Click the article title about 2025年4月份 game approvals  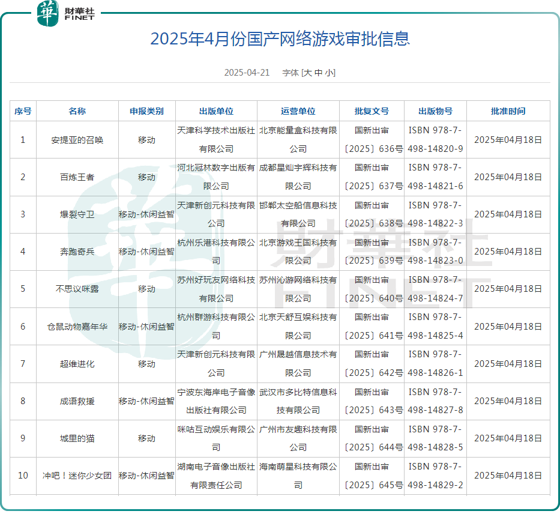[280, 39]
